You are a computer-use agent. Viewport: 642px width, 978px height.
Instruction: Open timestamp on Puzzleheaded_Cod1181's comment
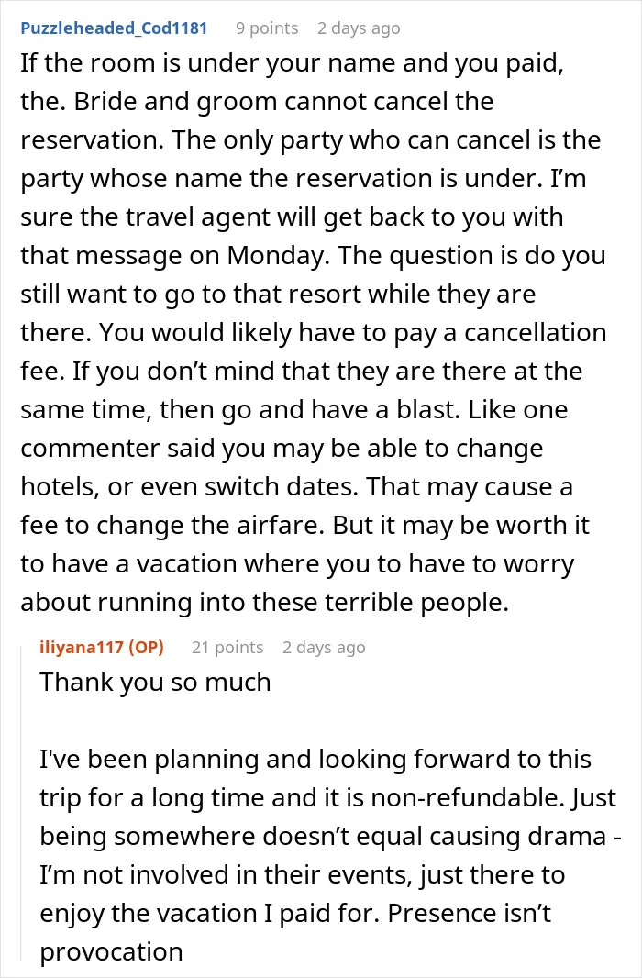359,28
